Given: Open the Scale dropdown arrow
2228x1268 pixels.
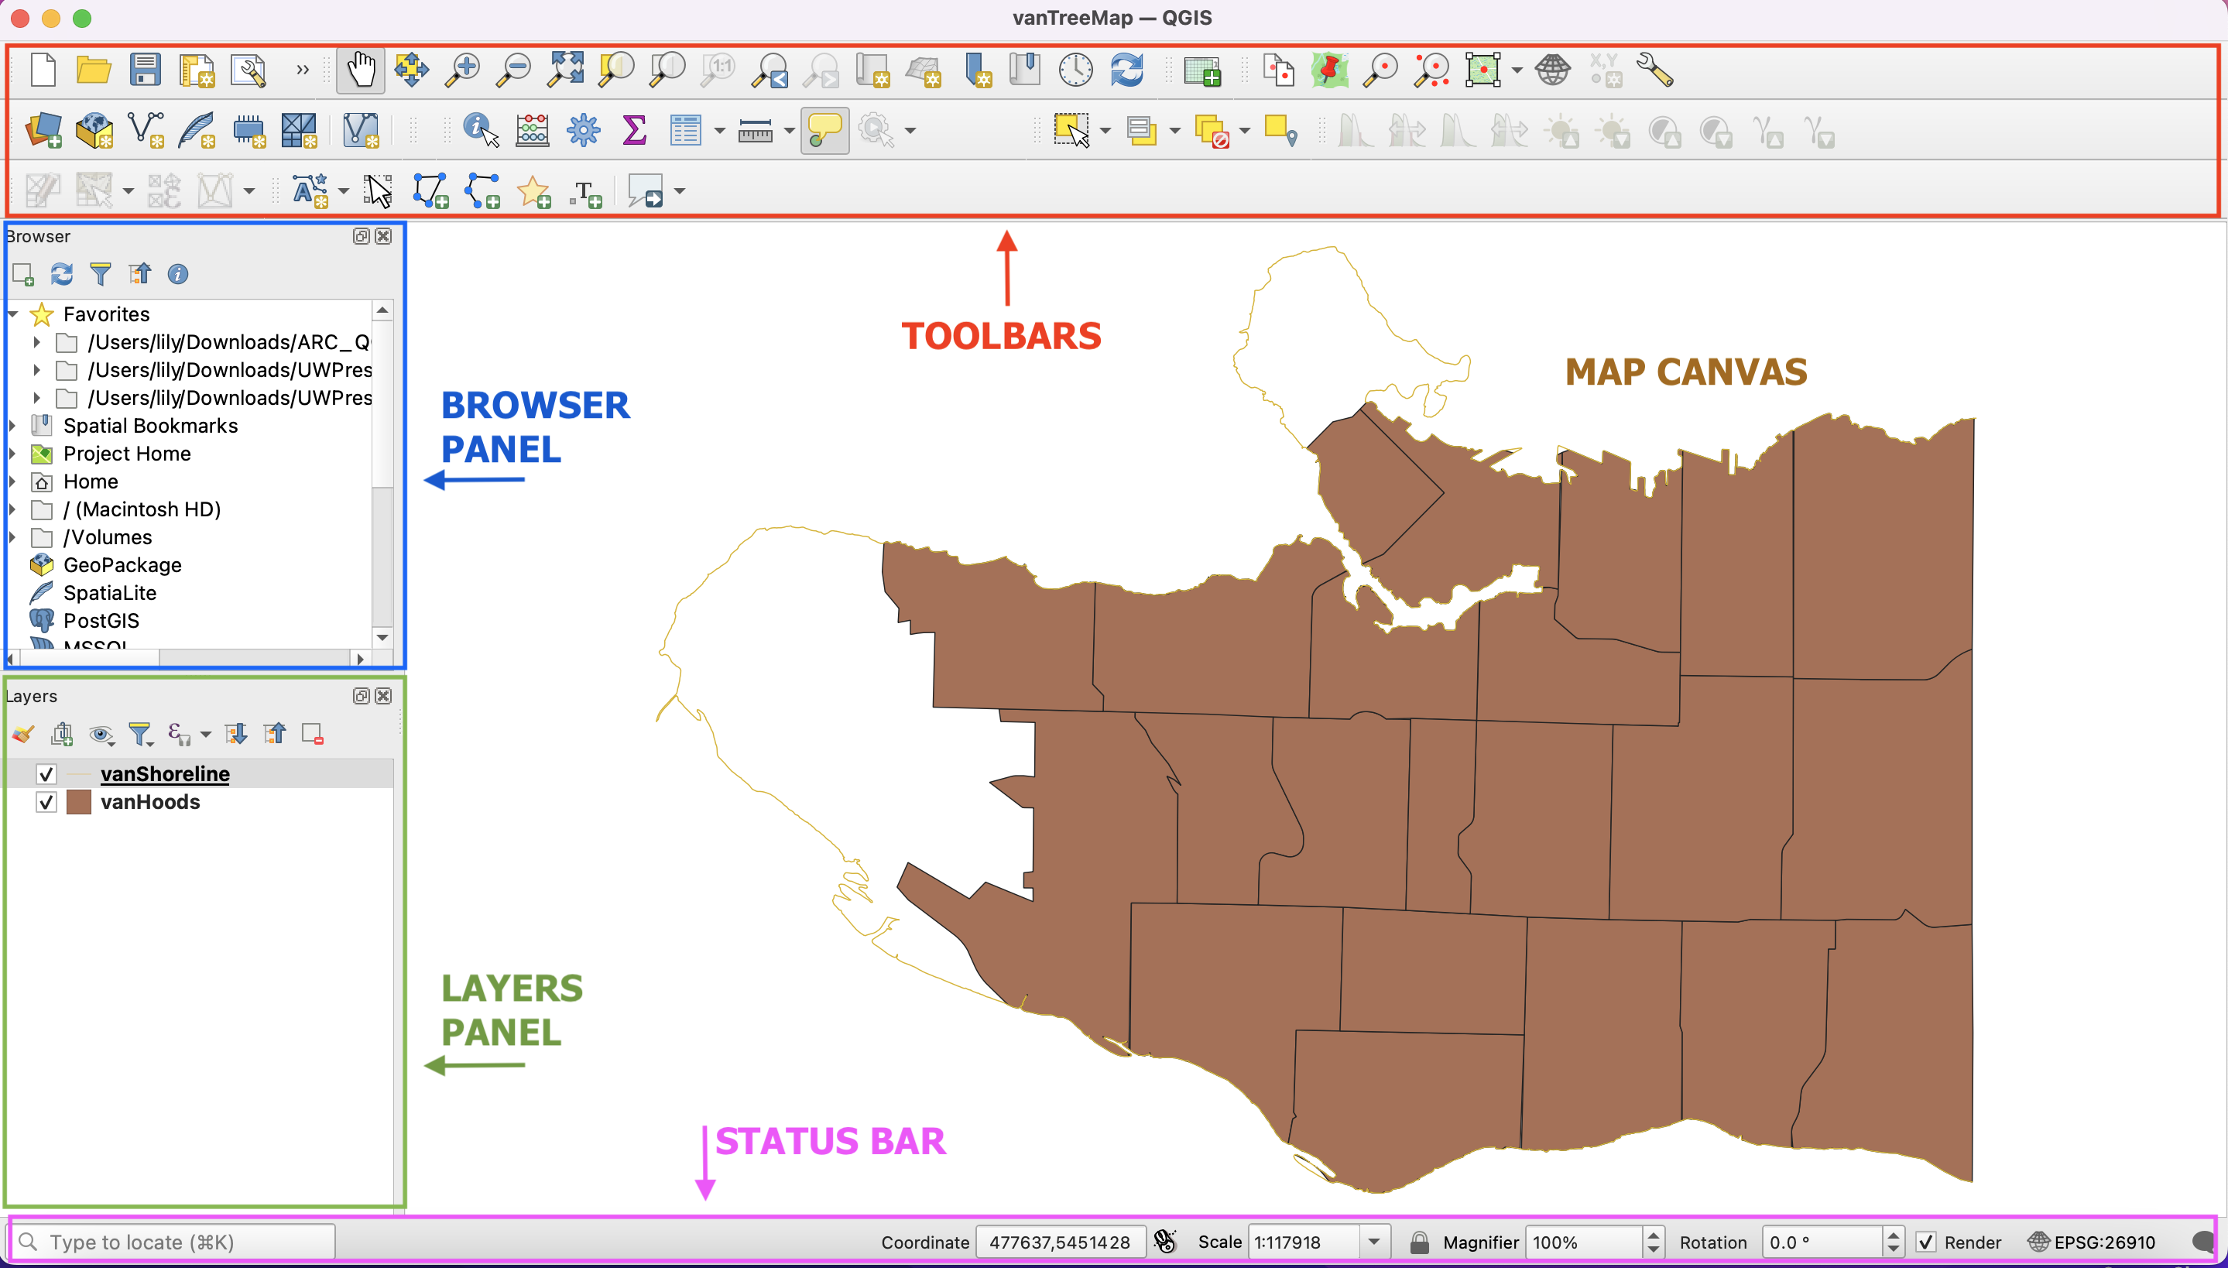Looking at the screenshot, I should pyautogui.click(x=1374, y=1242).
